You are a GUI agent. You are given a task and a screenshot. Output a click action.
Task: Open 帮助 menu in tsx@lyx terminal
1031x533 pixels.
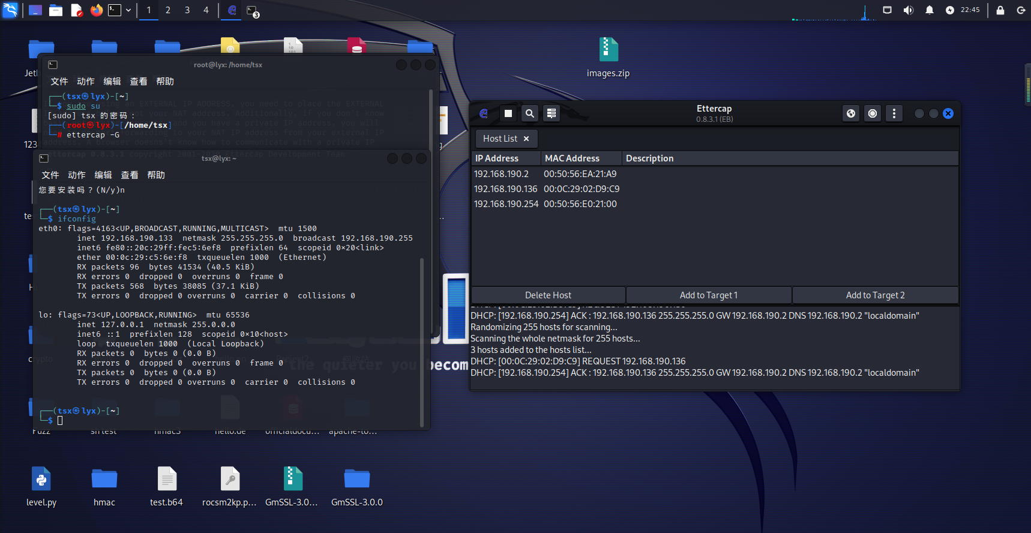[x=156, y=175]
